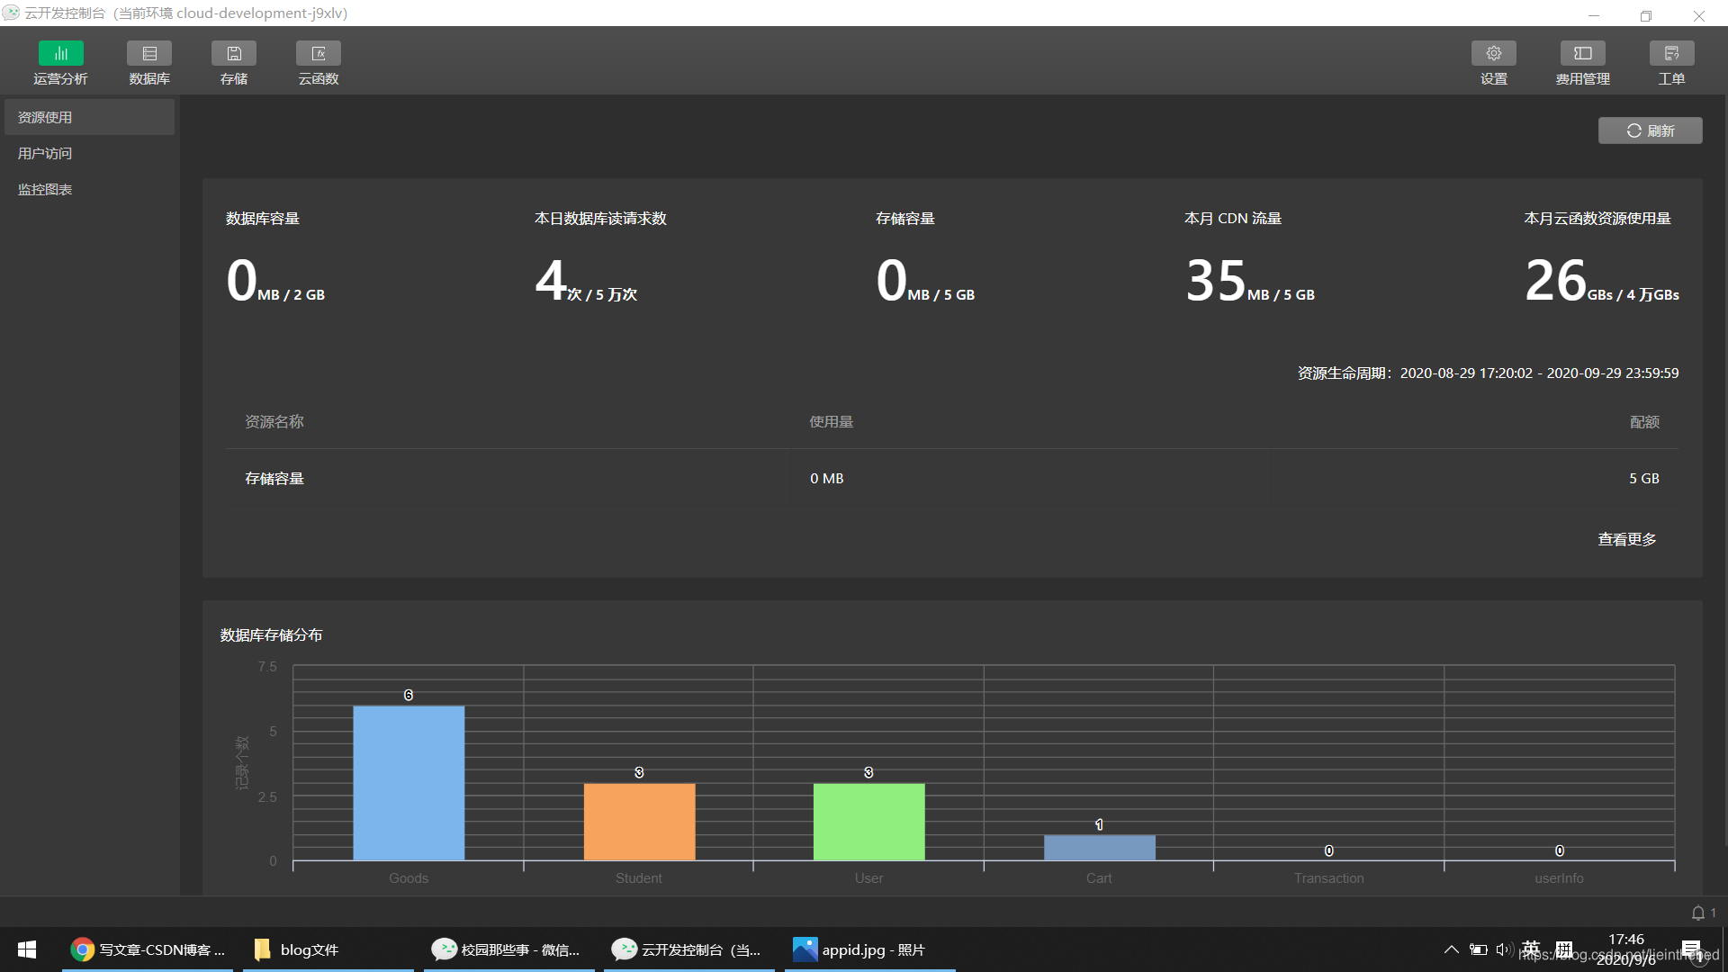This screenshot has width=1728, height=972.
Task: Click the battery tray icon
Action: pyautogui.click(x=1478, y=949)
